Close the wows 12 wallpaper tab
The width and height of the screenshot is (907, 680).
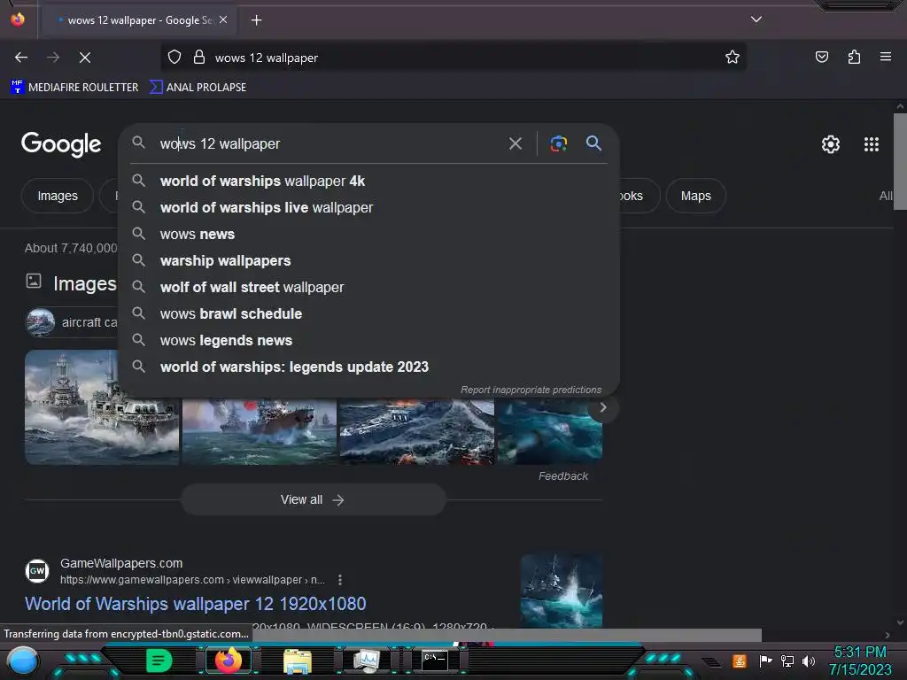tap(223, 19)
